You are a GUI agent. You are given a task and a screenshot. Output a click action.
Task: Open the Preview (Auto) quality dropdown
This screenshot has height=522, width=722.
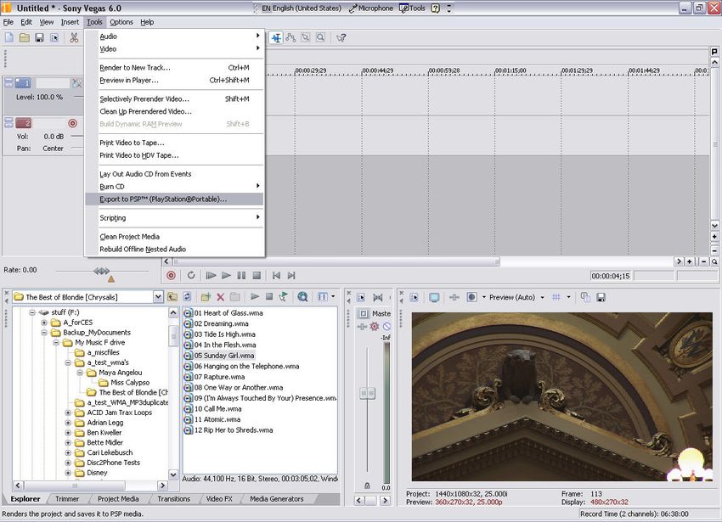pyautogui.click(x=542, y=297)
